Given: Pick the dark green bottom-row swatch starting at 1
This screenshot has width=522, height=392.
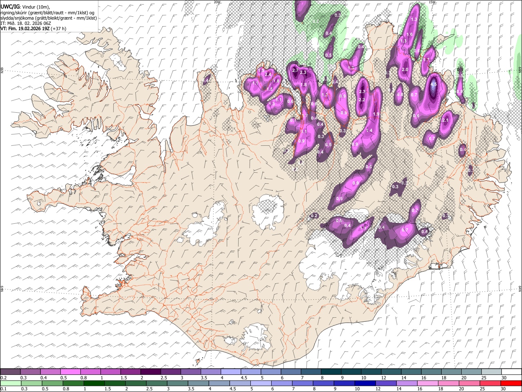Looking at the screenshot, I should 94,383.
